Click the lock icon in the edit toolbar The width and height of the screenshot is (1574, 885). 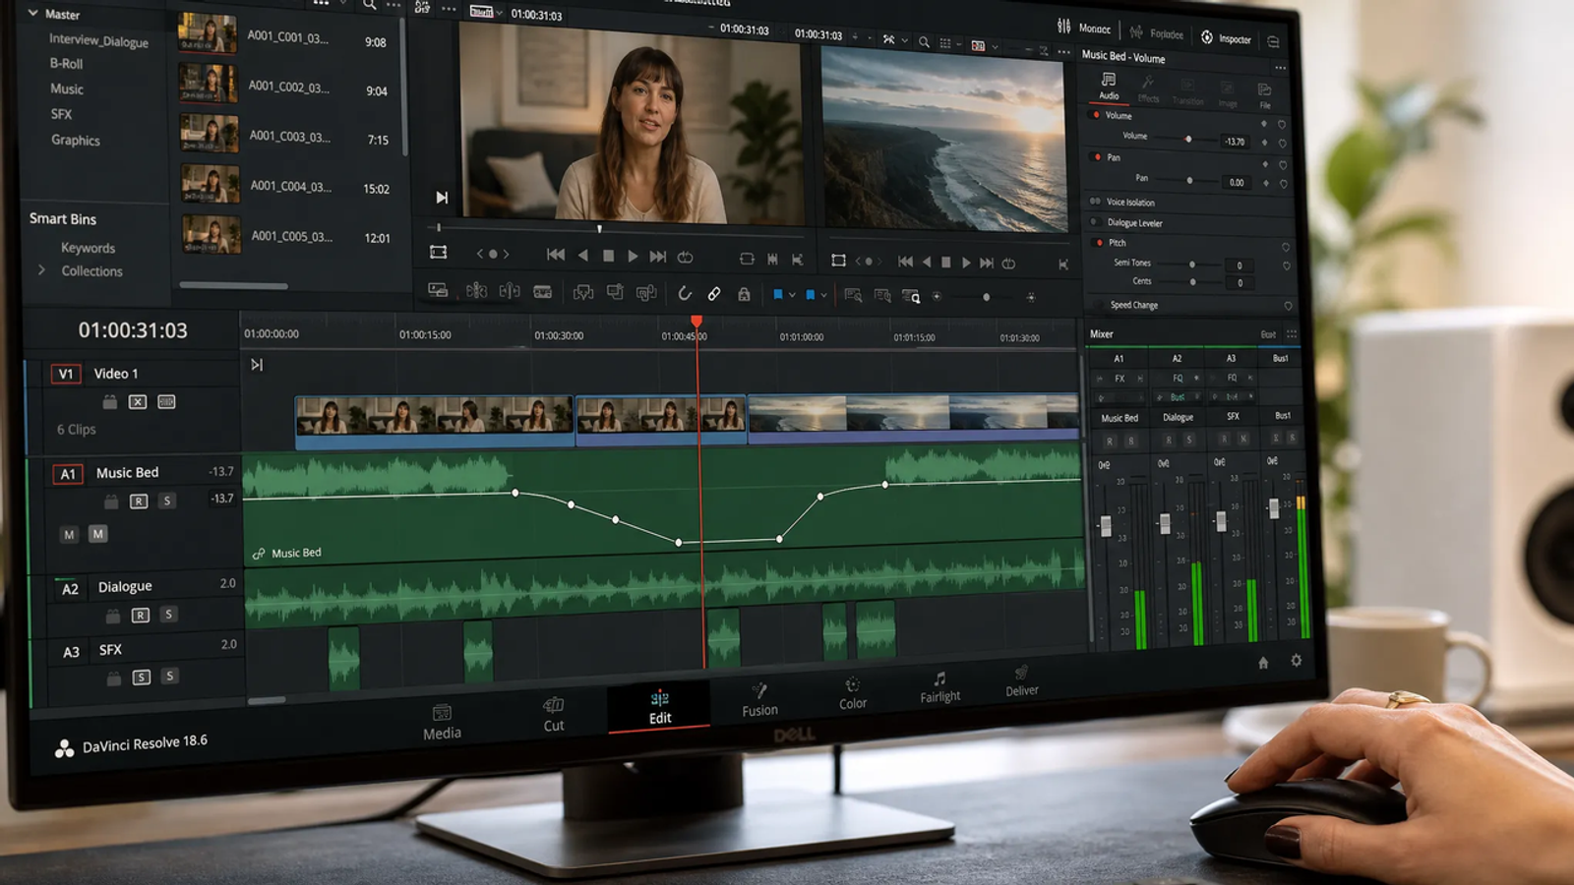(744, 294)
